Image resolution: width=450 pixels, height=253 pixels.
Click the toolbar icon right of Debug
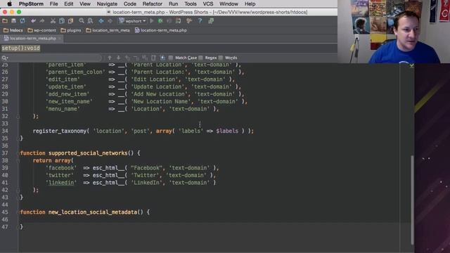pyautogui.click(x=169, y=21)
